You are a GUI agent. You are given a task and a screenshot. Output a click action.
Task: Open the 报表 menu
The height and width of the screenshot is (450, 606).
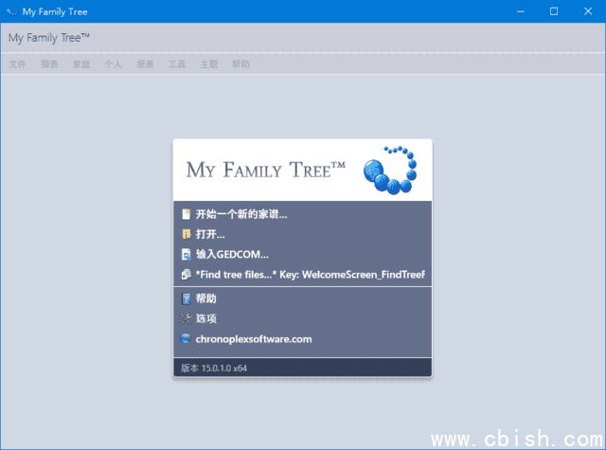(x=145, y=64)
